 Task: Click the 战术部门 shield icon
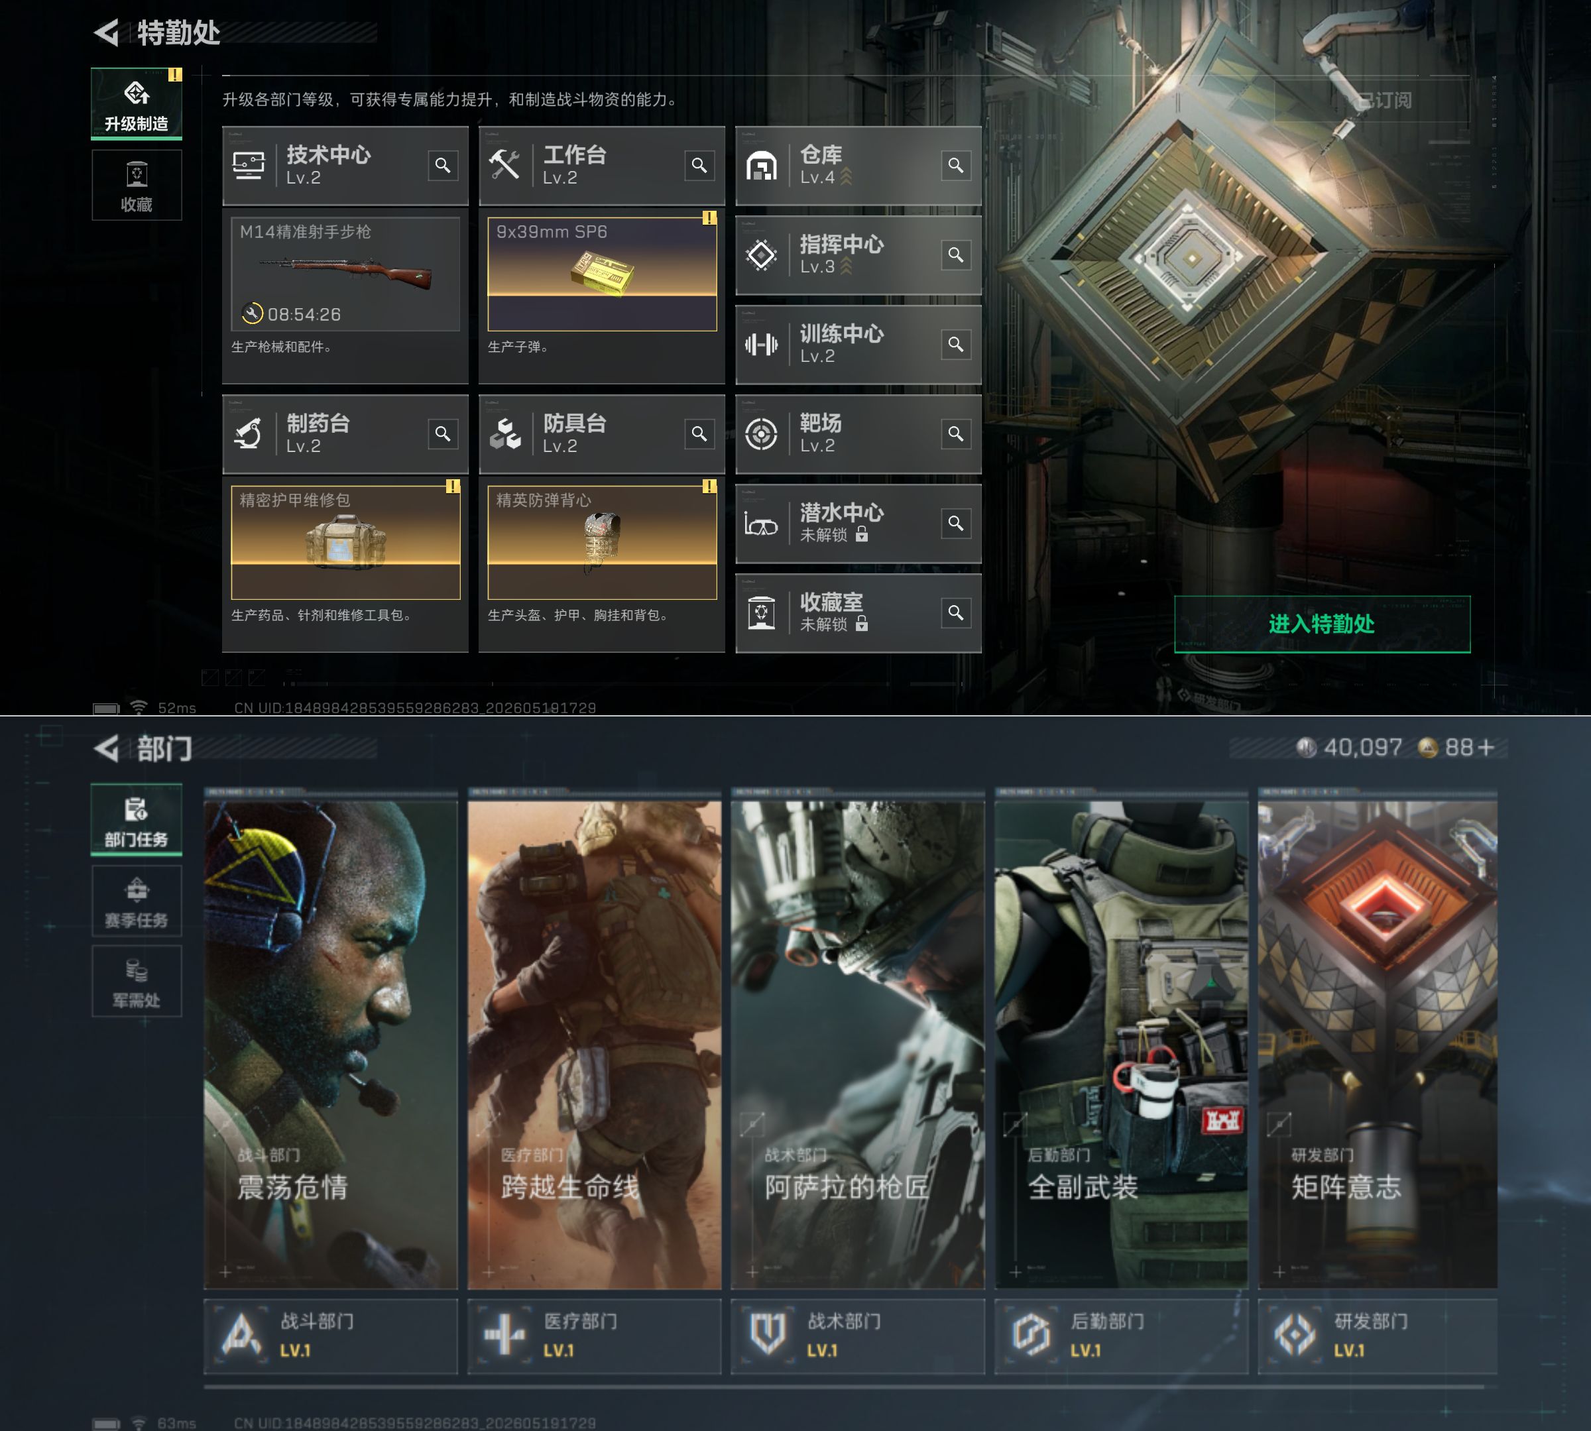[x=768, y=1335]
